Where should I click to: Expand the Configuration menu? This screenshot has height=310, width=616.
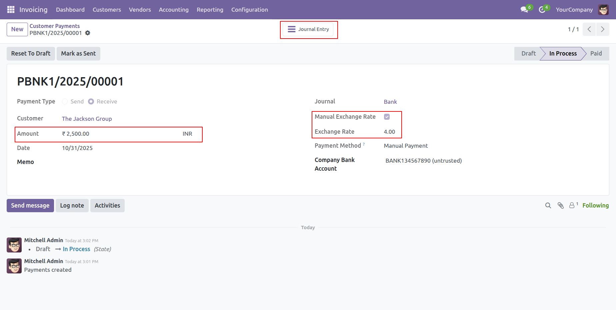[249, 10]
